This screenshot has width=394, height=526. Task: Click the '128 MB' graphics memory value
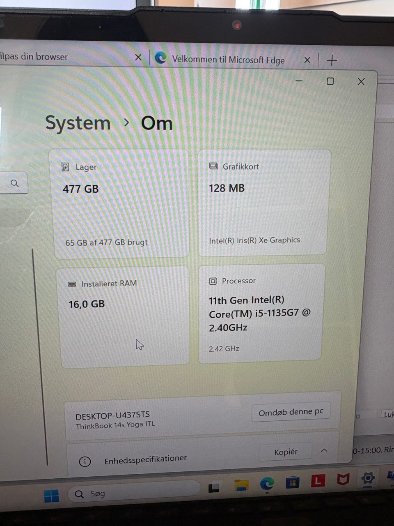pyautogui.click(x=227, y=188)
